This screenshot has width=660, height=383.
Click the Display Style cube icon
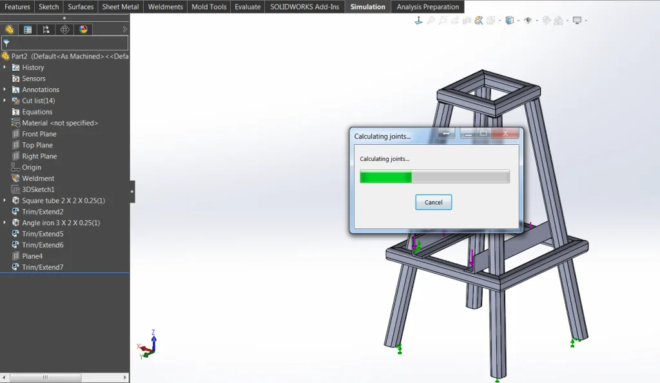pos(510,21)
